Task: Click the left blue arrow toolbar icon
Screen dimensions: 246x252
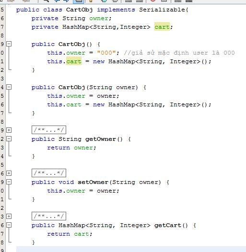Action: point(57,0)
